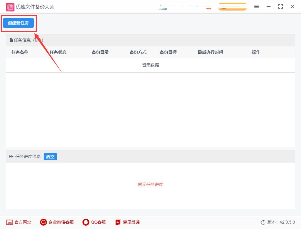301x229 pixels.
Task: Click the 暂无任务进度 message area
Action: [x=150, y=184]
